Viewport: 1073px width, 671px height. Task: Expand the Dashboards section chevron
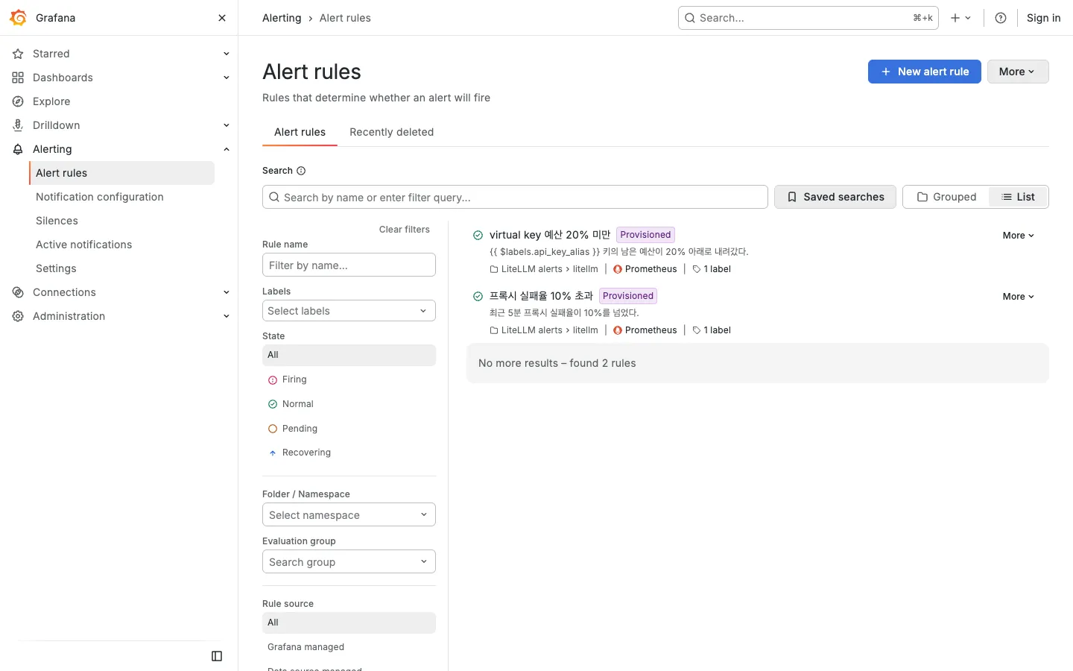227,78
